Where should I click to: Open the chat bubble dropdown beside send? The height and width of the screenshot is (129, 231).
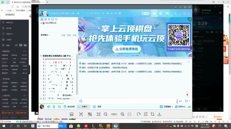point(187,101)
